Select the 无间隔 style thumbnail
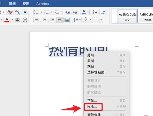Viewport: 153px width, 116px height. (x=146, y=16)
